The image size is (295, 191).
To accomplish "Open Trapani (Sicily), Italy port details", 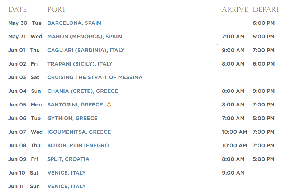I will click(x=80, y=64).
